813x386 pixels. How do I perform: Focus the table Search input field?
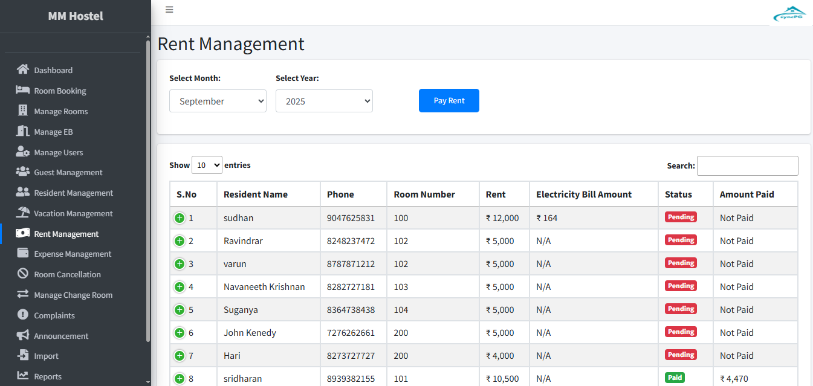click(x=747, y=166)
